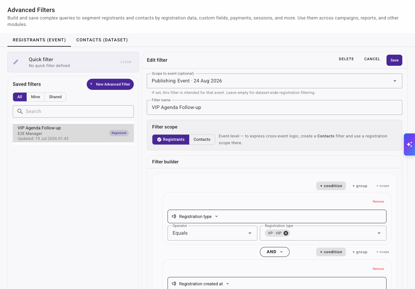
Task: Click the Delete filter button
Action: pyautogui.click(x=347, y=59)
